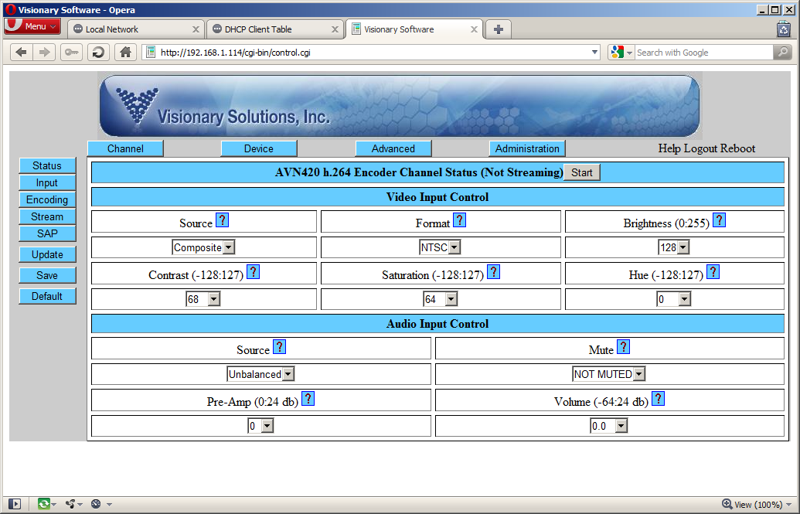Open video Source Composite dropdown
This screenshot has height=514, width=800.
[203, 247]
